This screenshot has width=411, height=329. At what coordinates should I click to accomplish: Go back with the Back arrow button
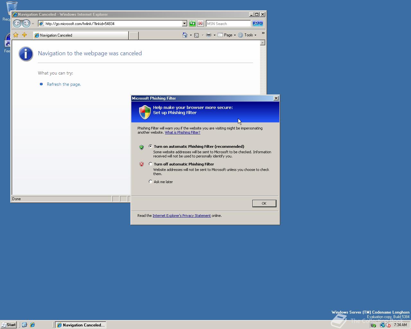point(17,23)
